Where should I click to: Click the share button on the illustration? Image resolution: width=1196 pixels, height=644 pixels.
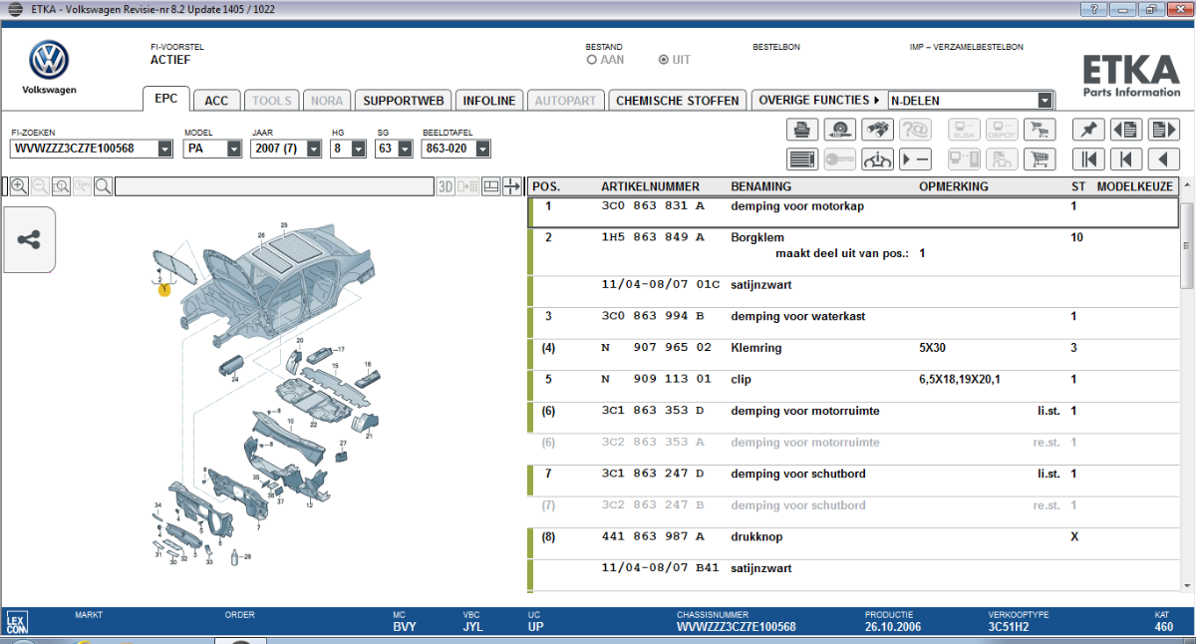29,239
